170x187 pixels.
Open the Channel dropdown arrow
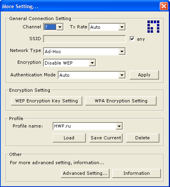click(x=60, y=27)
